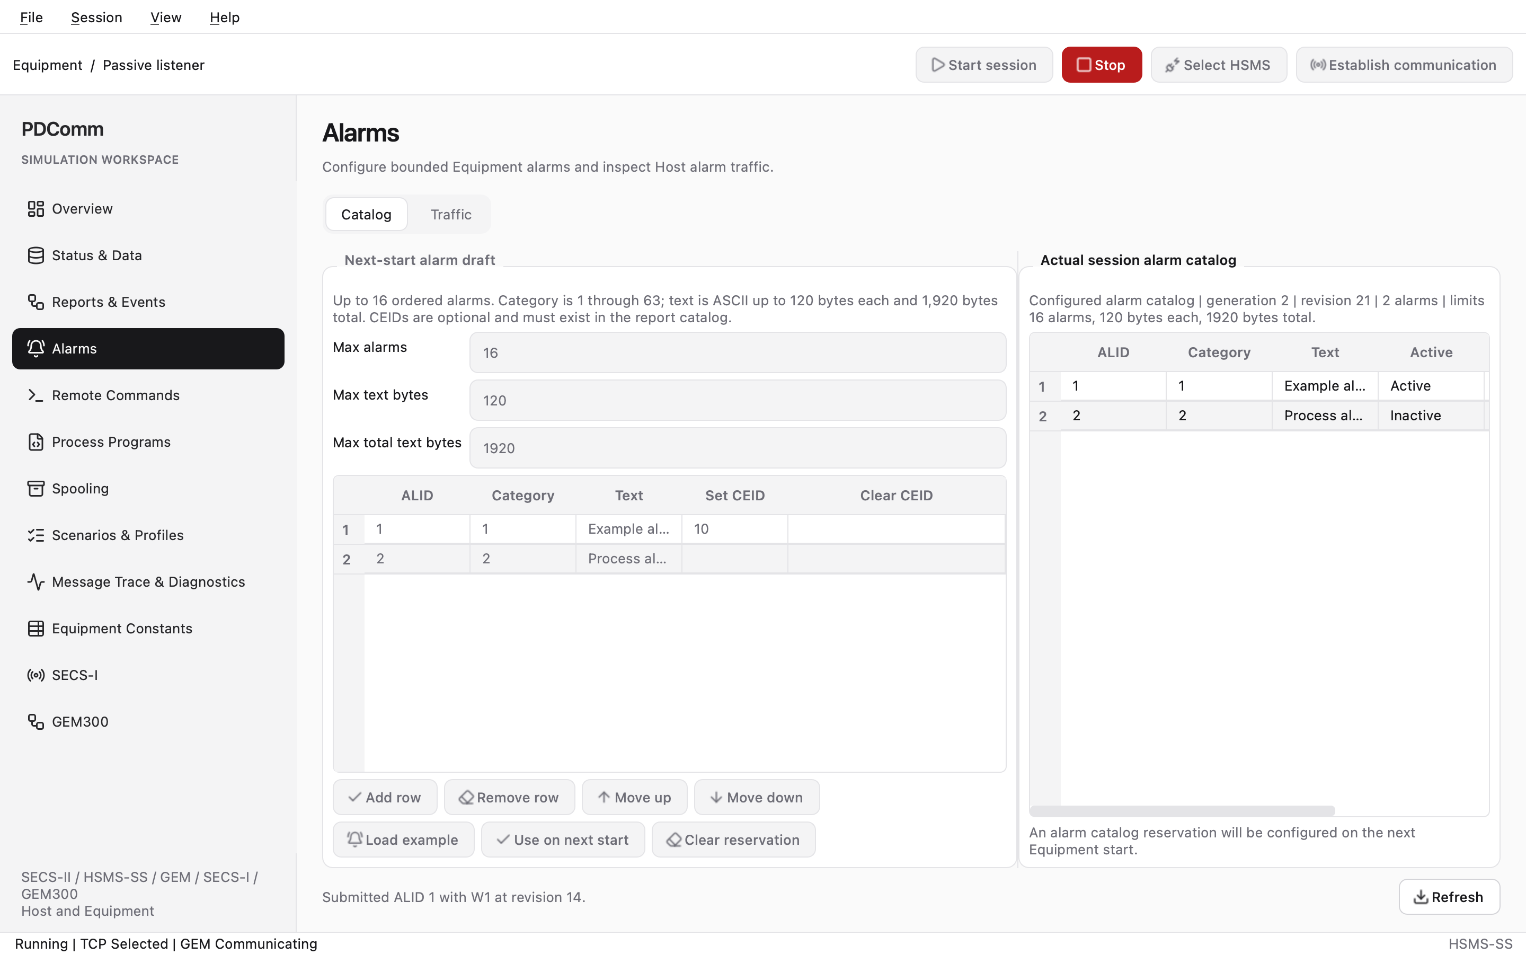The height and width of the screenshot is (954, 1526).
Task: Click Use on next start
Action: coord(563,839)
